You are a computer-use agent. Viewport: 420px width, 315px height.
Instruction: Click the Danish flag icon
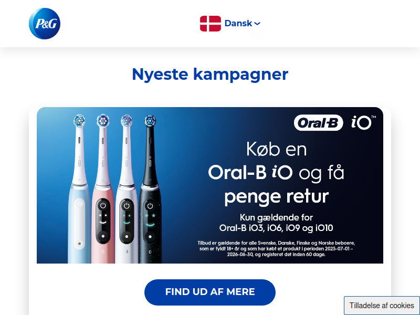click(211, 24)
